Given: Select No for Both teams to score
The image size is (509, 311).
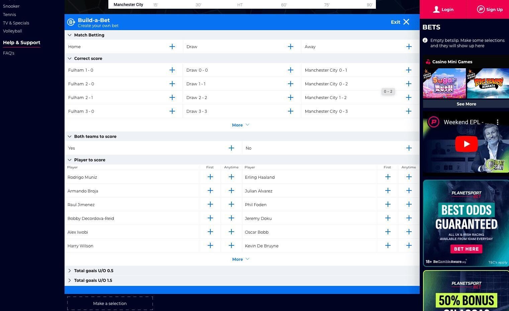Looking at the screenshot, I should [x=409, y=148].
